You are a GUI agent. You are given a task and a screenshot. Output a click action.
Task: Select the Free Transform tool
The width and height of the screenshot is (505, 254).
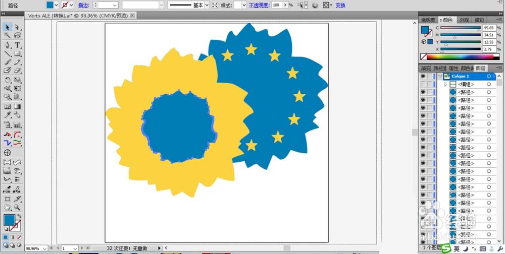point(17,88)
